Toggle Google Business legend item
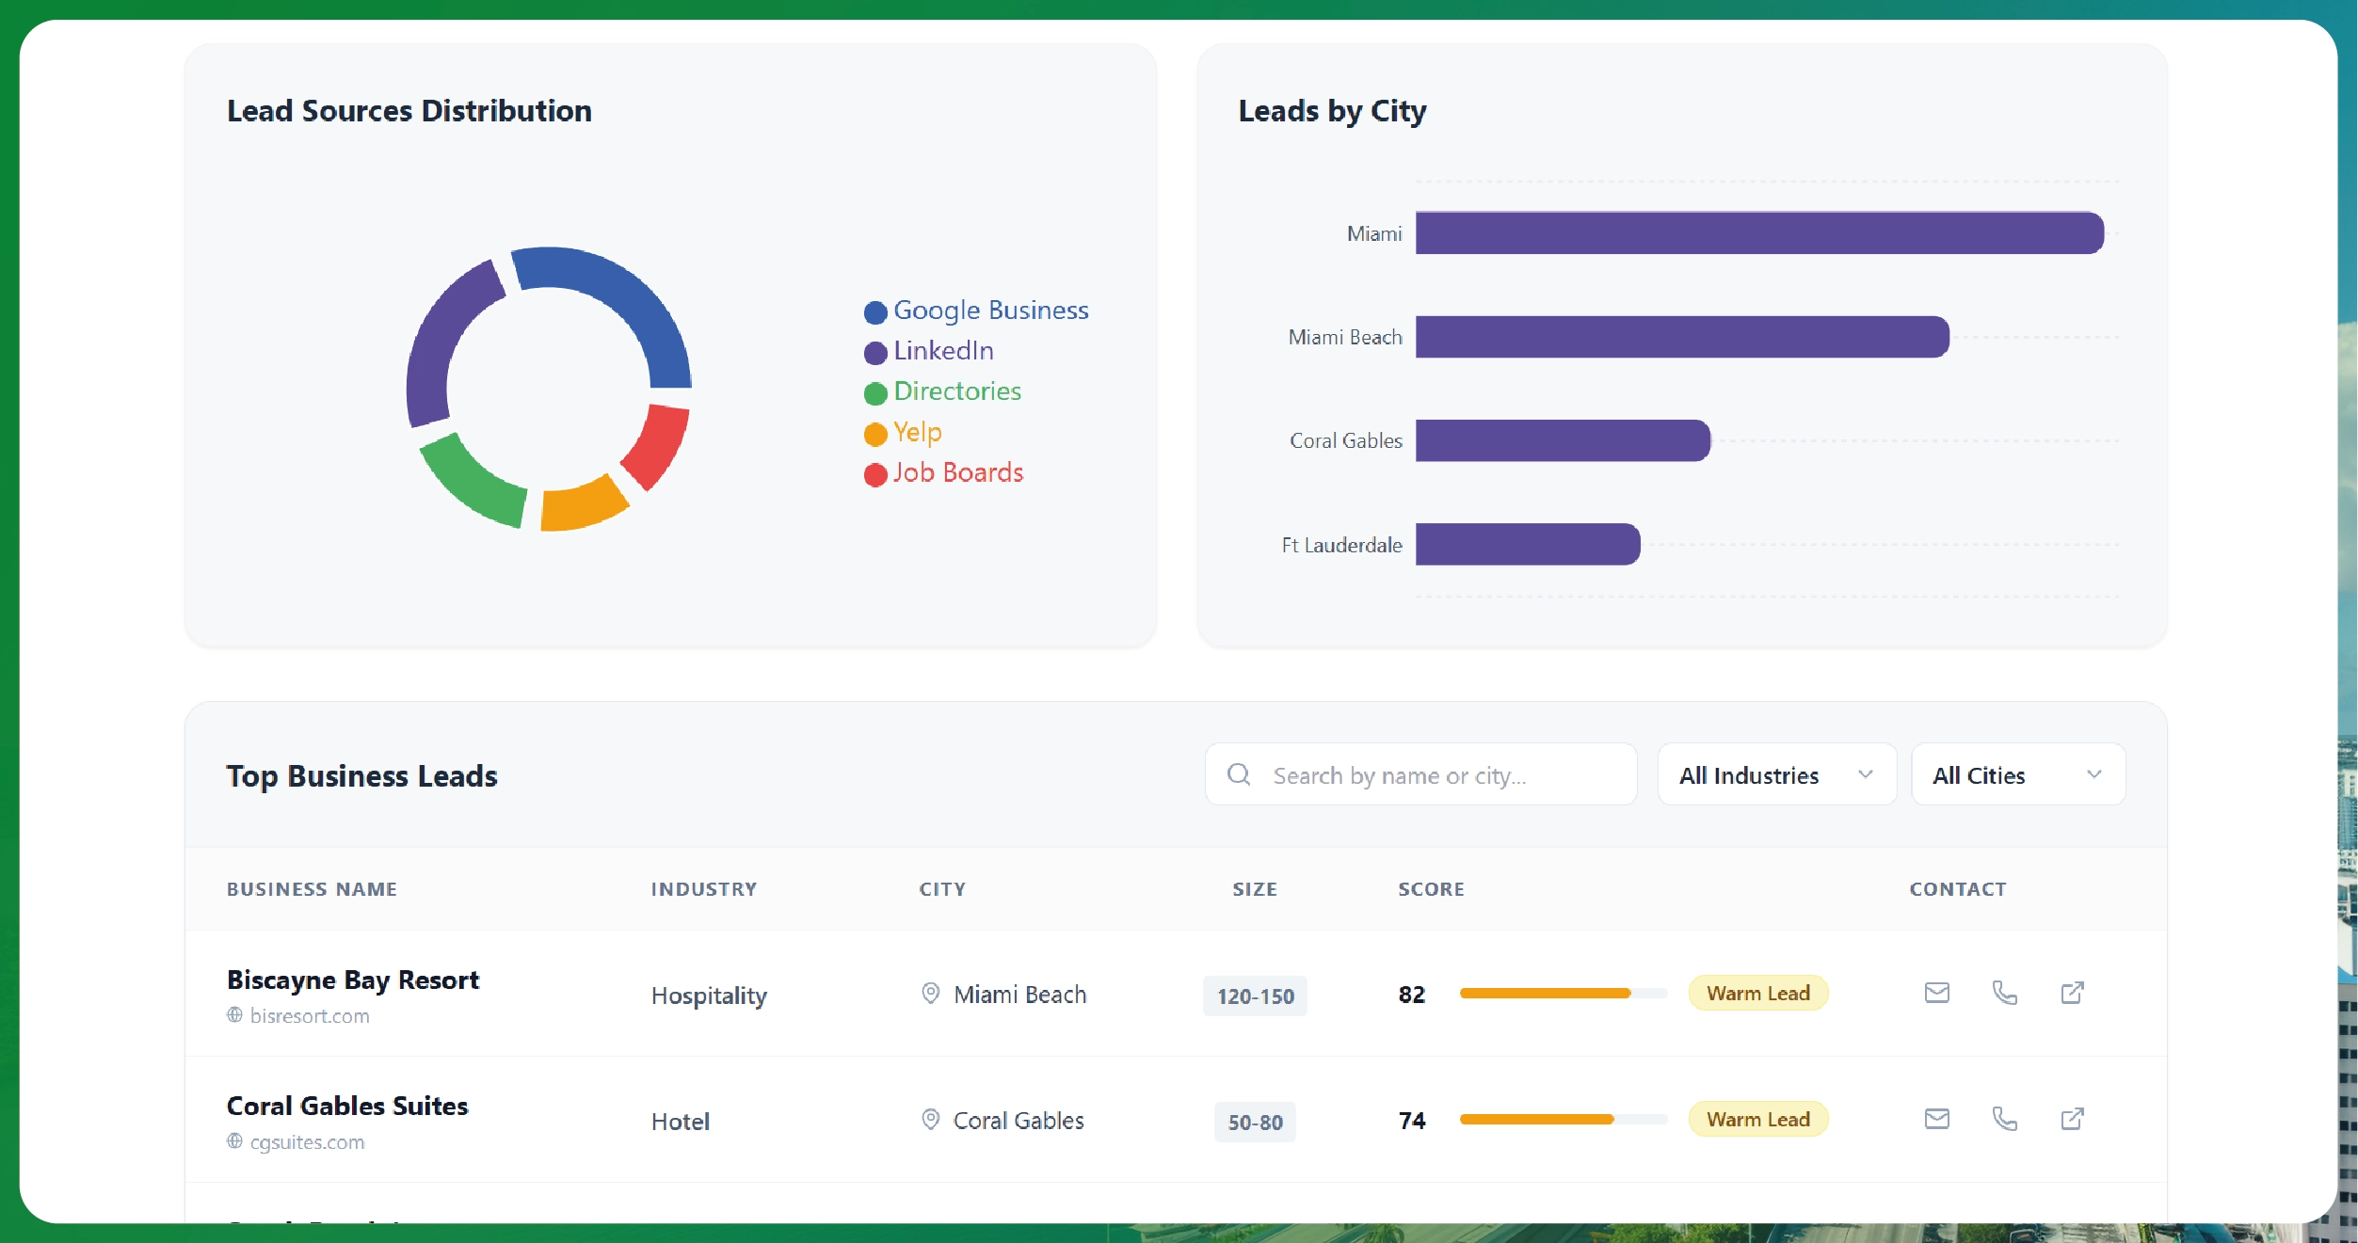 (975, 311)
